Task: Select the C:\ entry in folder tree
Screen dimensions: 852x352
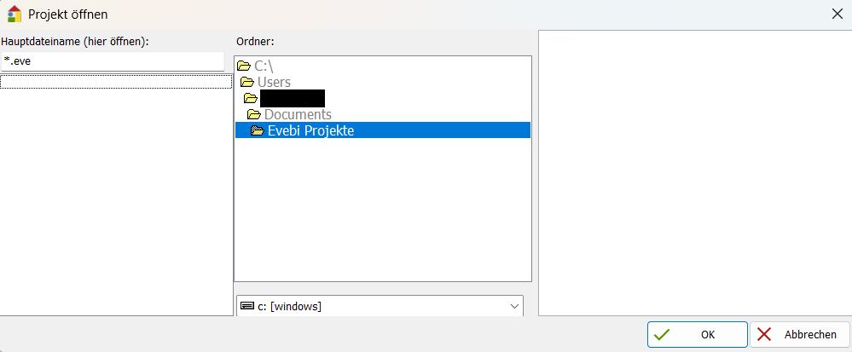Action: tap(264, 66)
